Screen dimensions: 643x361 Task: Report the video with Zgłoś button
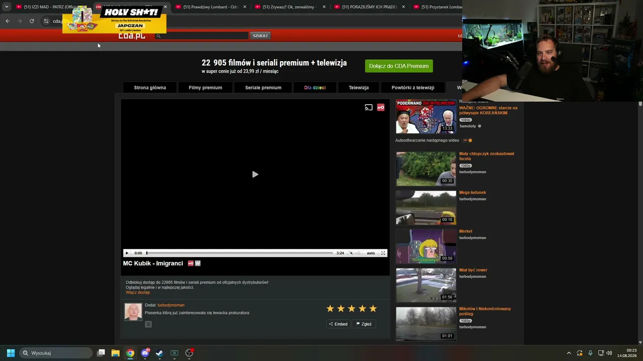click(x=364, y=324)
